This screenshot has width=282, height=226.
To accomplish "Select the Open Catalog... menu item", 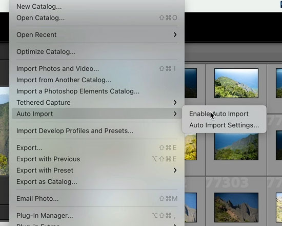I will 97,18.
